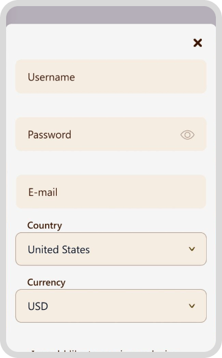222x358 pixels.
Task: Select the "USD" value text
Action: pyautogui.click(x=38, y=306)
